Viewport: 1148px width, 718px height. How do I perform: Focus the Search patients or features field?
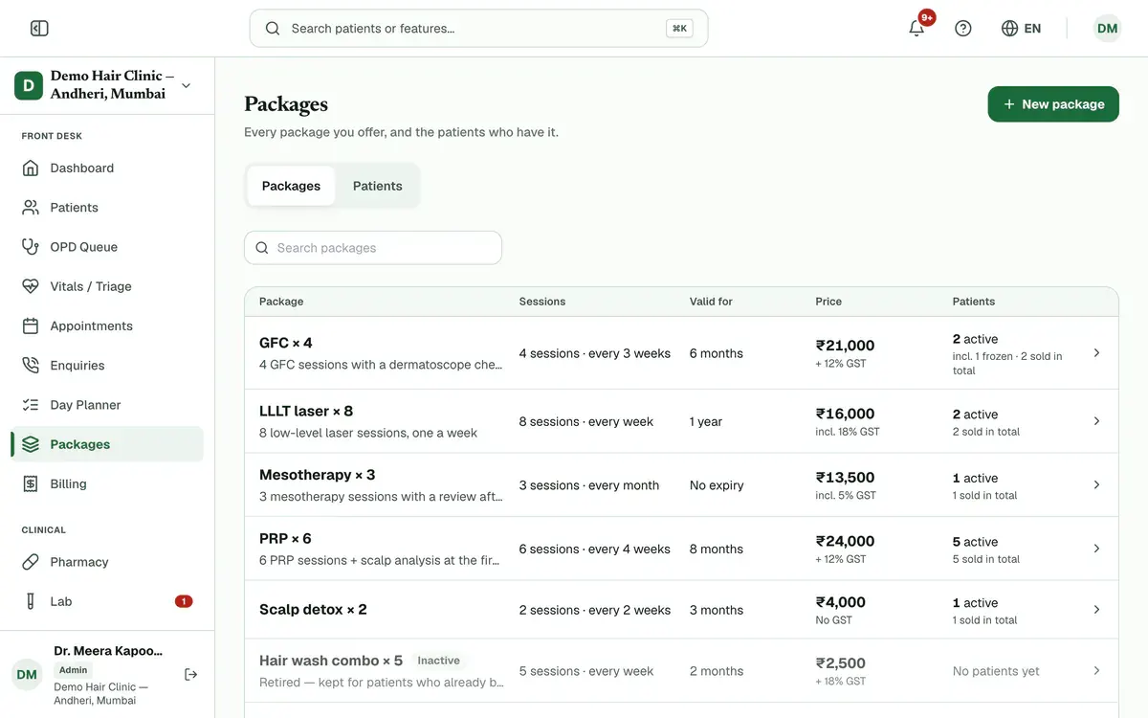[x=478, y=29]
